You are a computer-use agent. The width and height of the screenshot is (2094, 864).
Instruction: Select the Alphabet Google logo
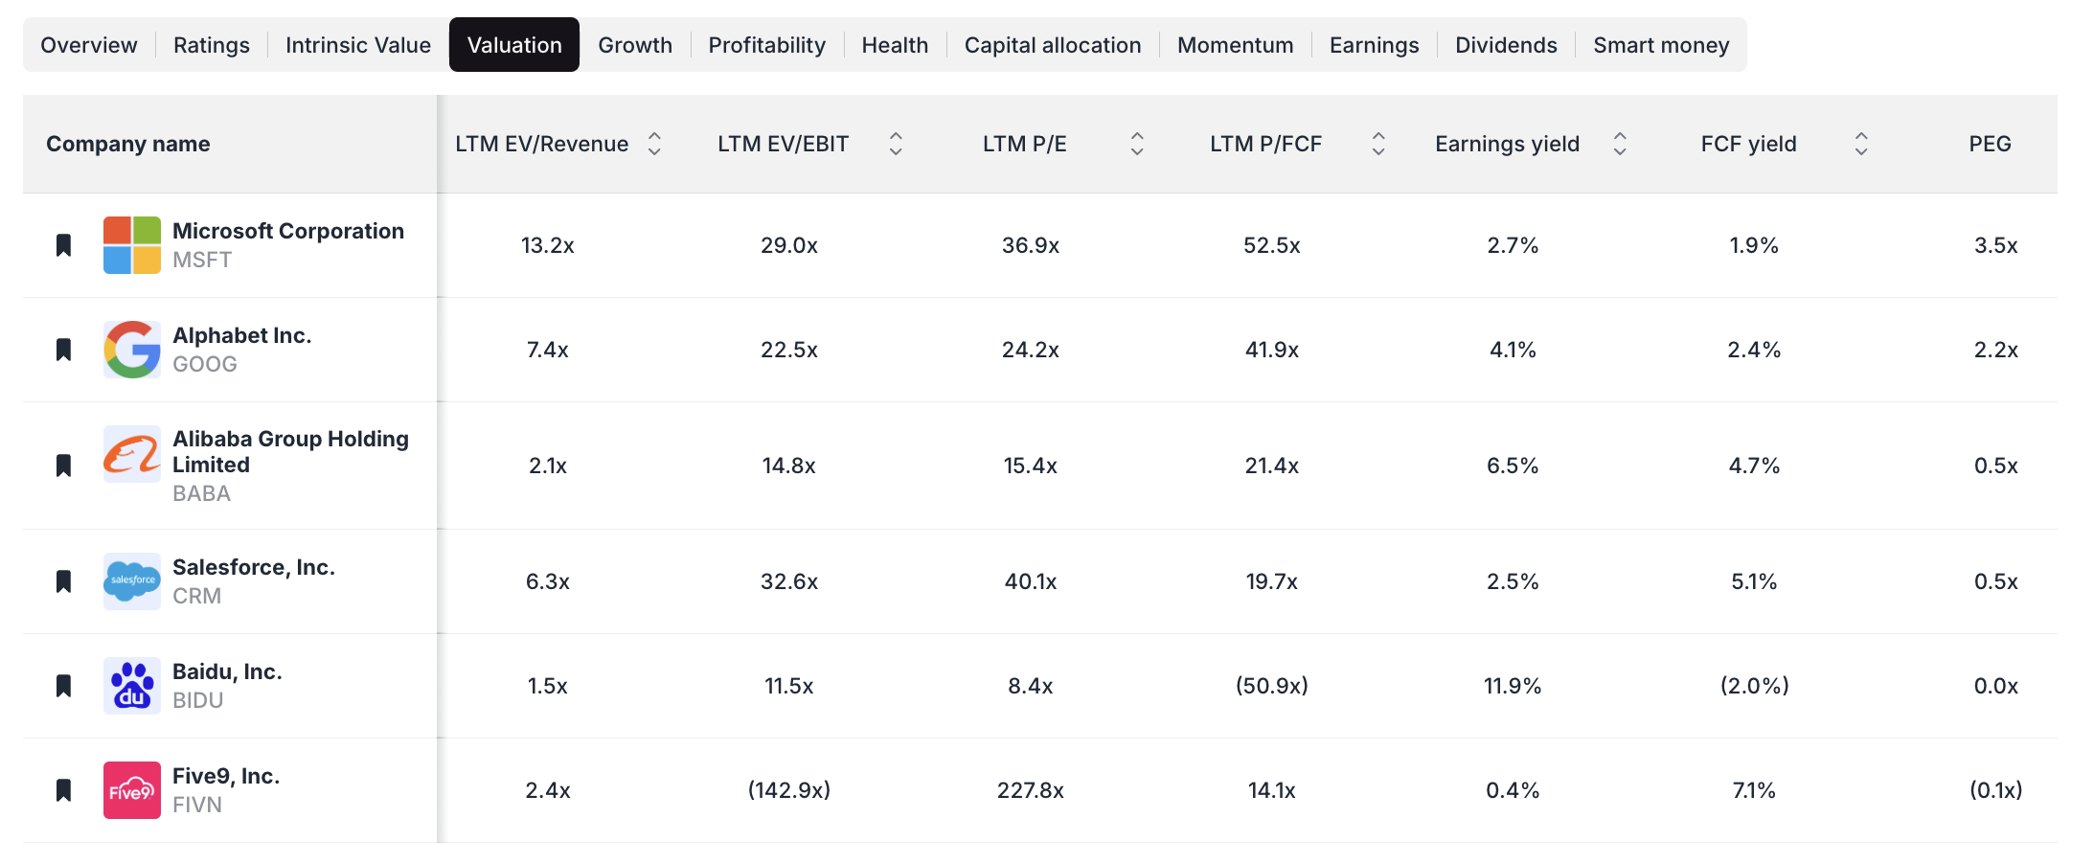tap(131, 350)
